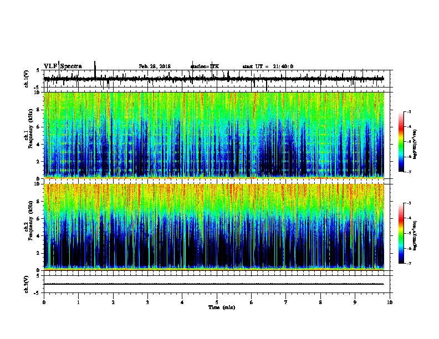The width and height of the screenshot is (439, 339).
Task: Click the "ch.1(V)" waveform axis label
Action: click(27, 79)
